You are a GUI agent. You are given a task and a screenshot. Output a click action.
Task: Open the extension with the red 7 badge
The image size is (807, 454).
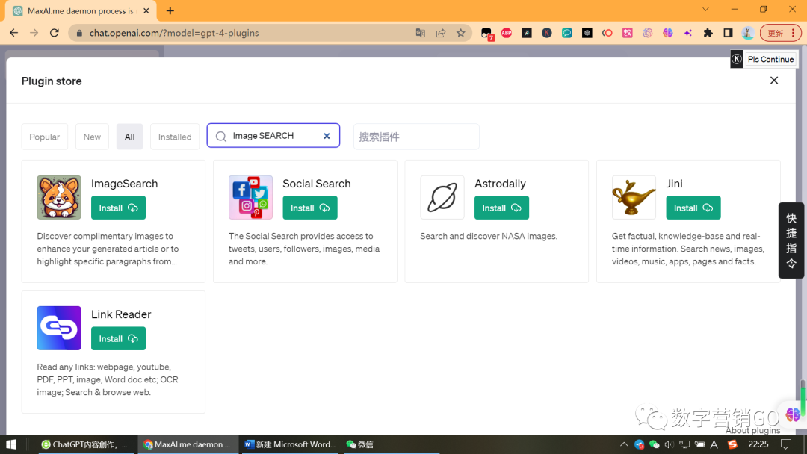point(487,34)
